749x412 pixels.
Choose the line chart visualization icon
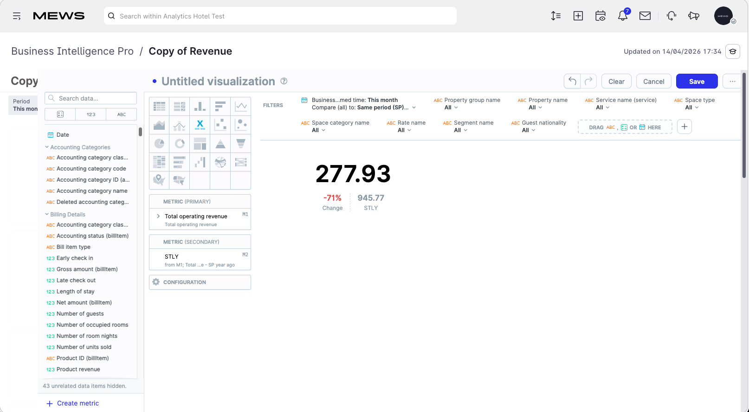tap(241, 107)
